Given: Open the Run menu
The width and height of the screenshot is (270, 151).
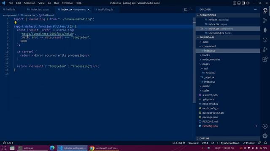Looking at the screenshot, I should 57,3.
